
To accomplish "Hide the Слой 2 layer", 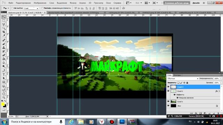I will pyautogui.click(x=168, y=91).
